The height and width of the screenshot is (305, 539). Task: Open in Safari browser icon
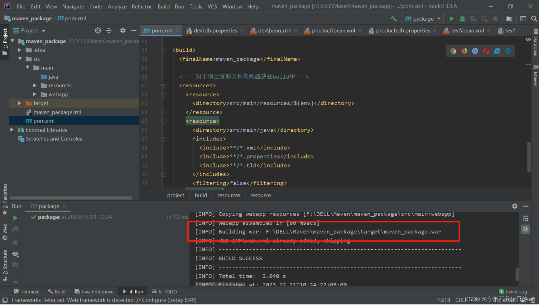[475, 51]
